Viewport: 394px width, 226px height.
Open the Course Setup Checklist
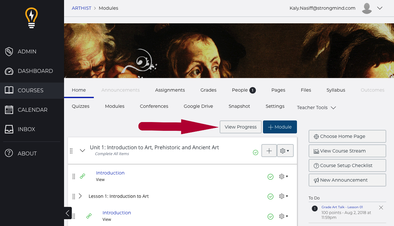coord(347,165)
